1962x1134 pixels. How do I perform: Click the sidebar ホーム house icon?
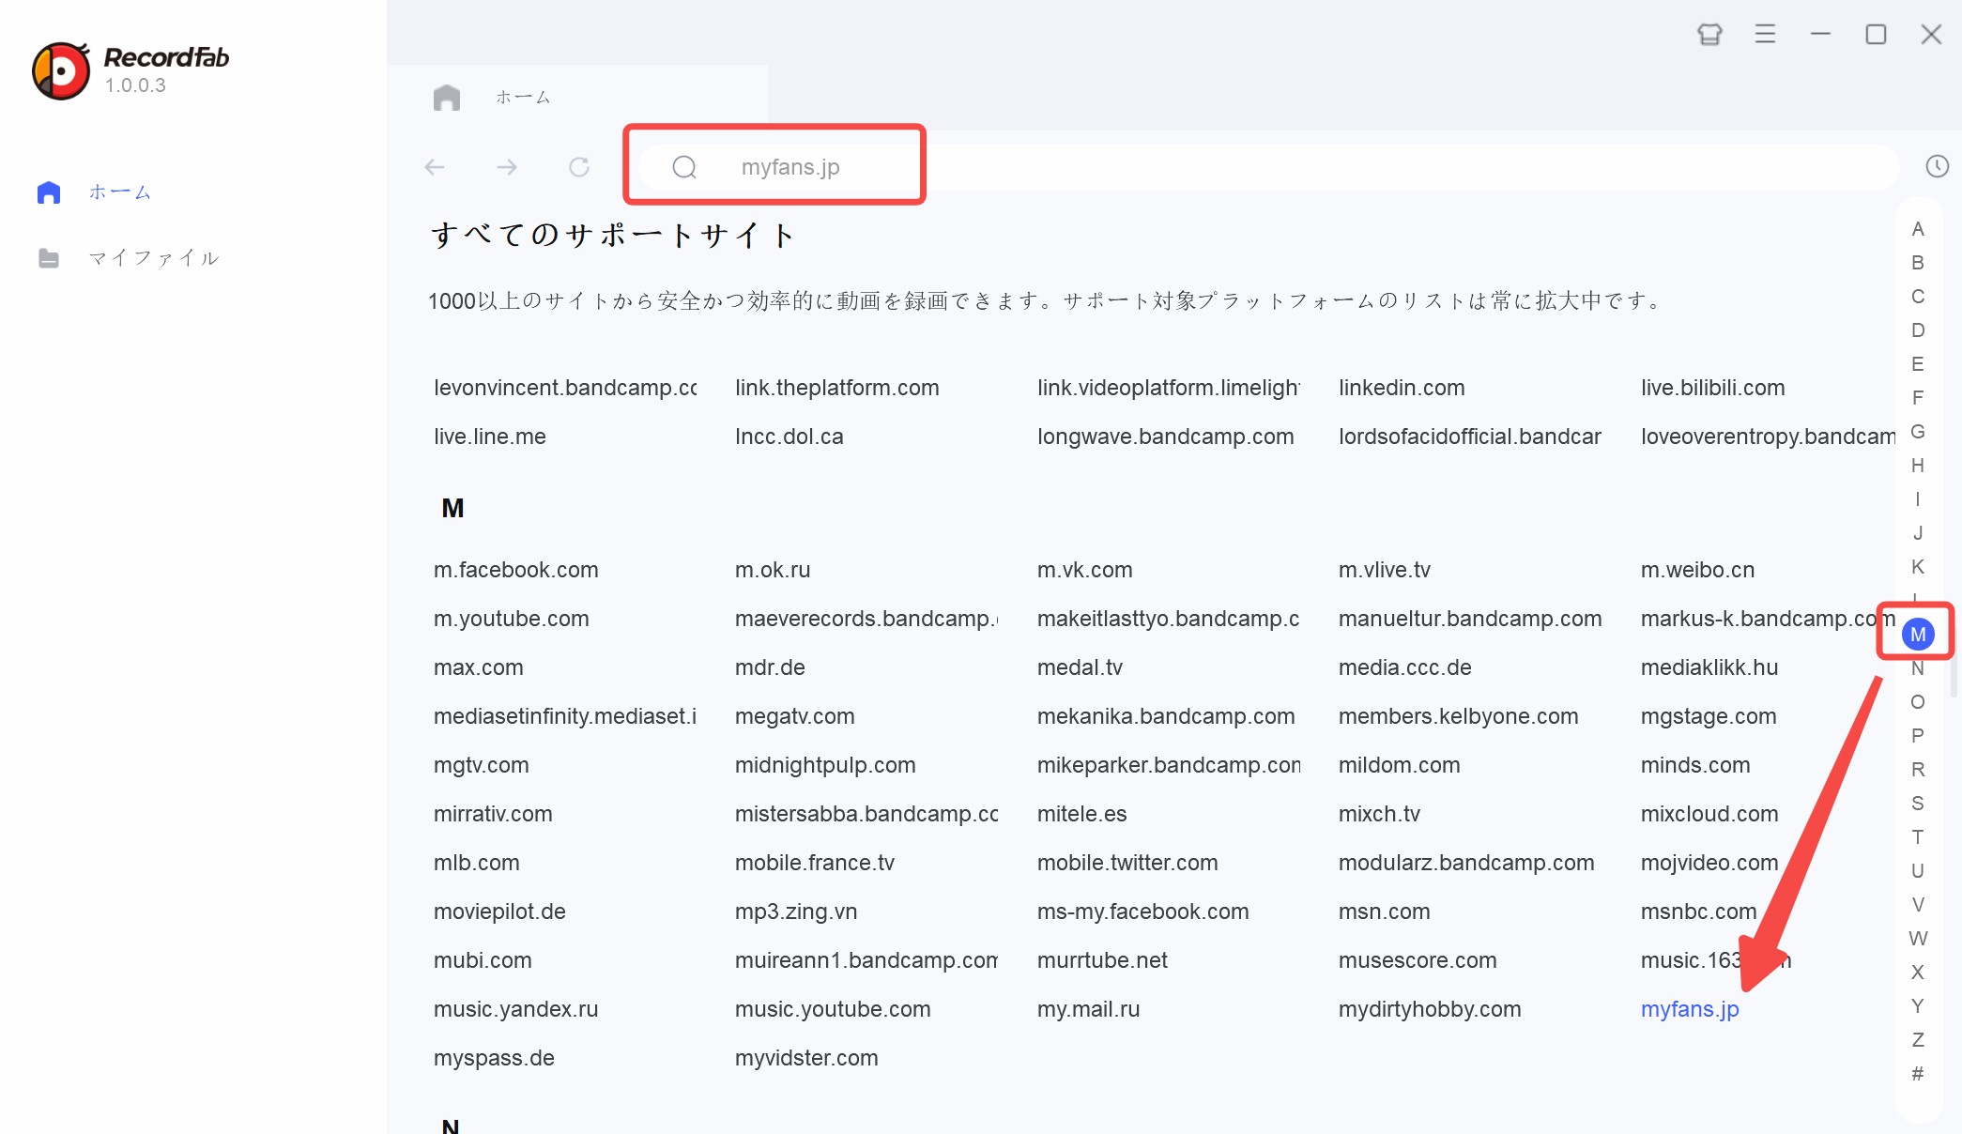click(x=49, y=192)
